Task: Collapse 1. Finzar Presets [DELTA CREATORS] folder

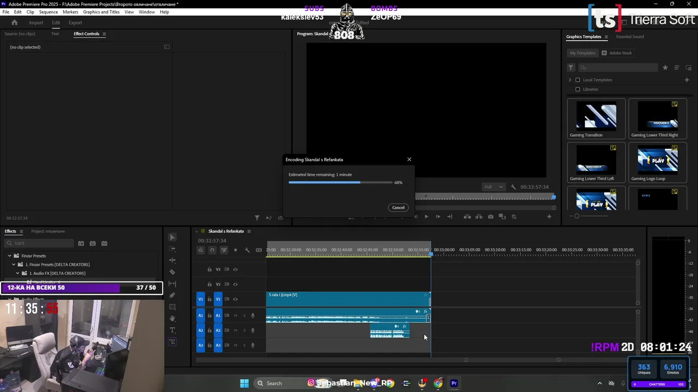Action: click(x=14, y=265)
